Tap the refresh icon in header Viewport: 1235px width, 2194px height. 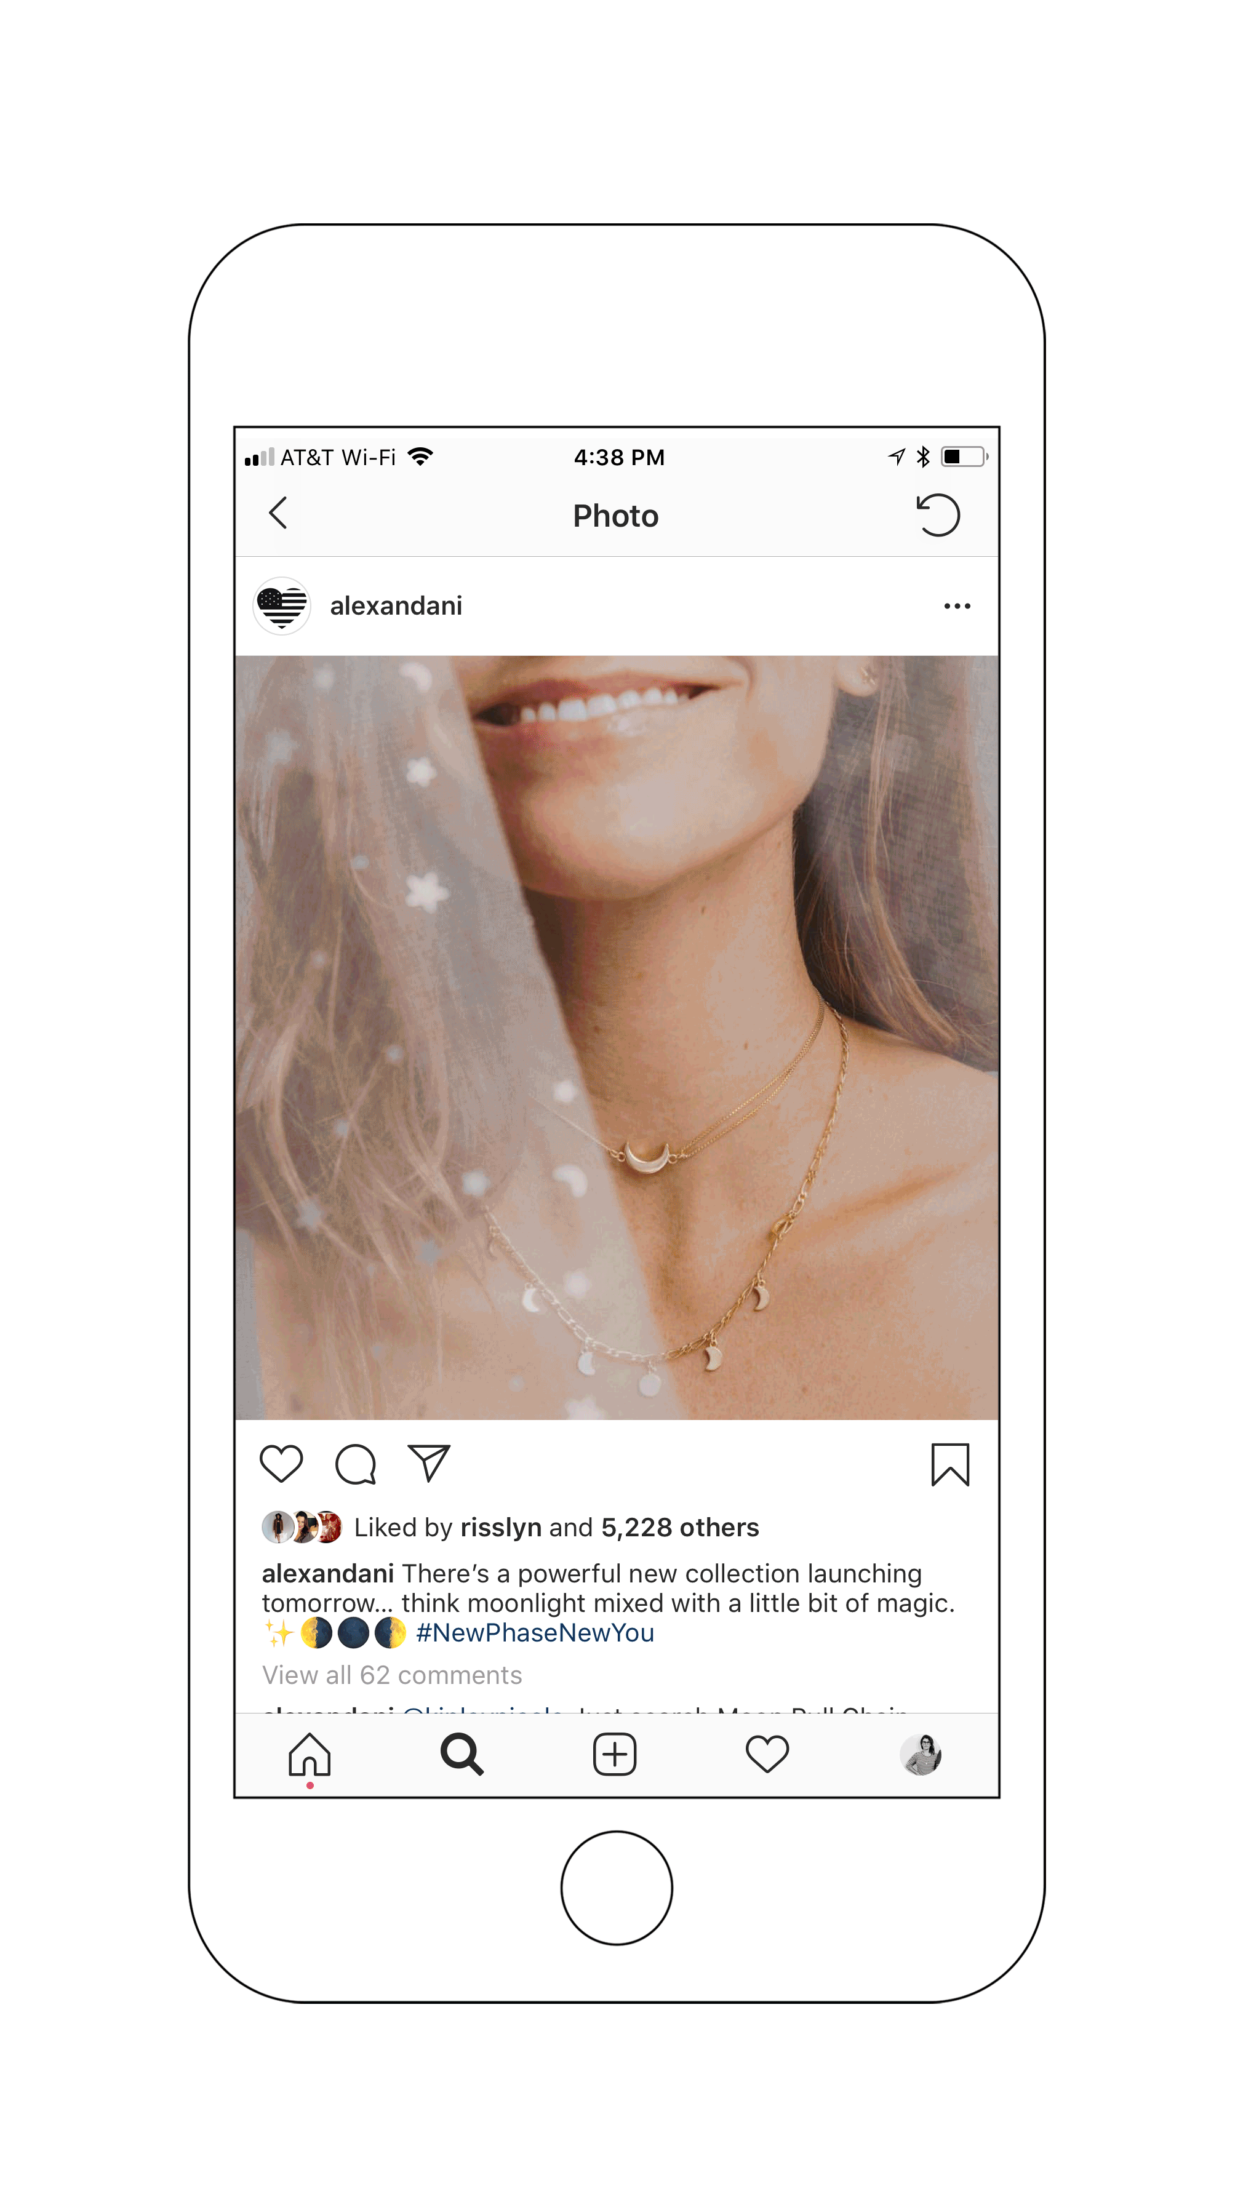(938, 516)
